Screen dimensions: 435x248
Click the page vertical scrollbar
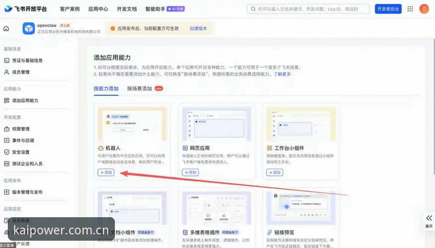coord(433,107)
